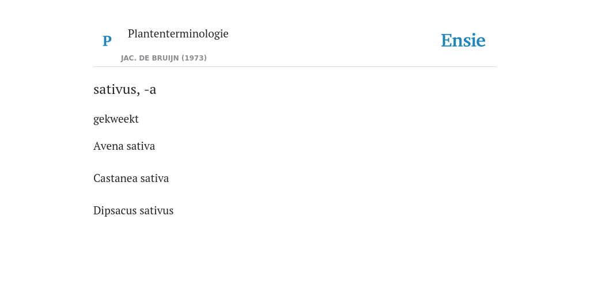This screenshot has height=295, width=590.
Task: Select the Dipsacus sativus entry
Action: point(133,210)
